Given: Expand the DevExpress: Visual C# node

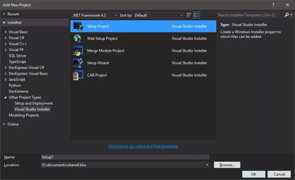Looking at the screenshot, I should coord(6,68).
